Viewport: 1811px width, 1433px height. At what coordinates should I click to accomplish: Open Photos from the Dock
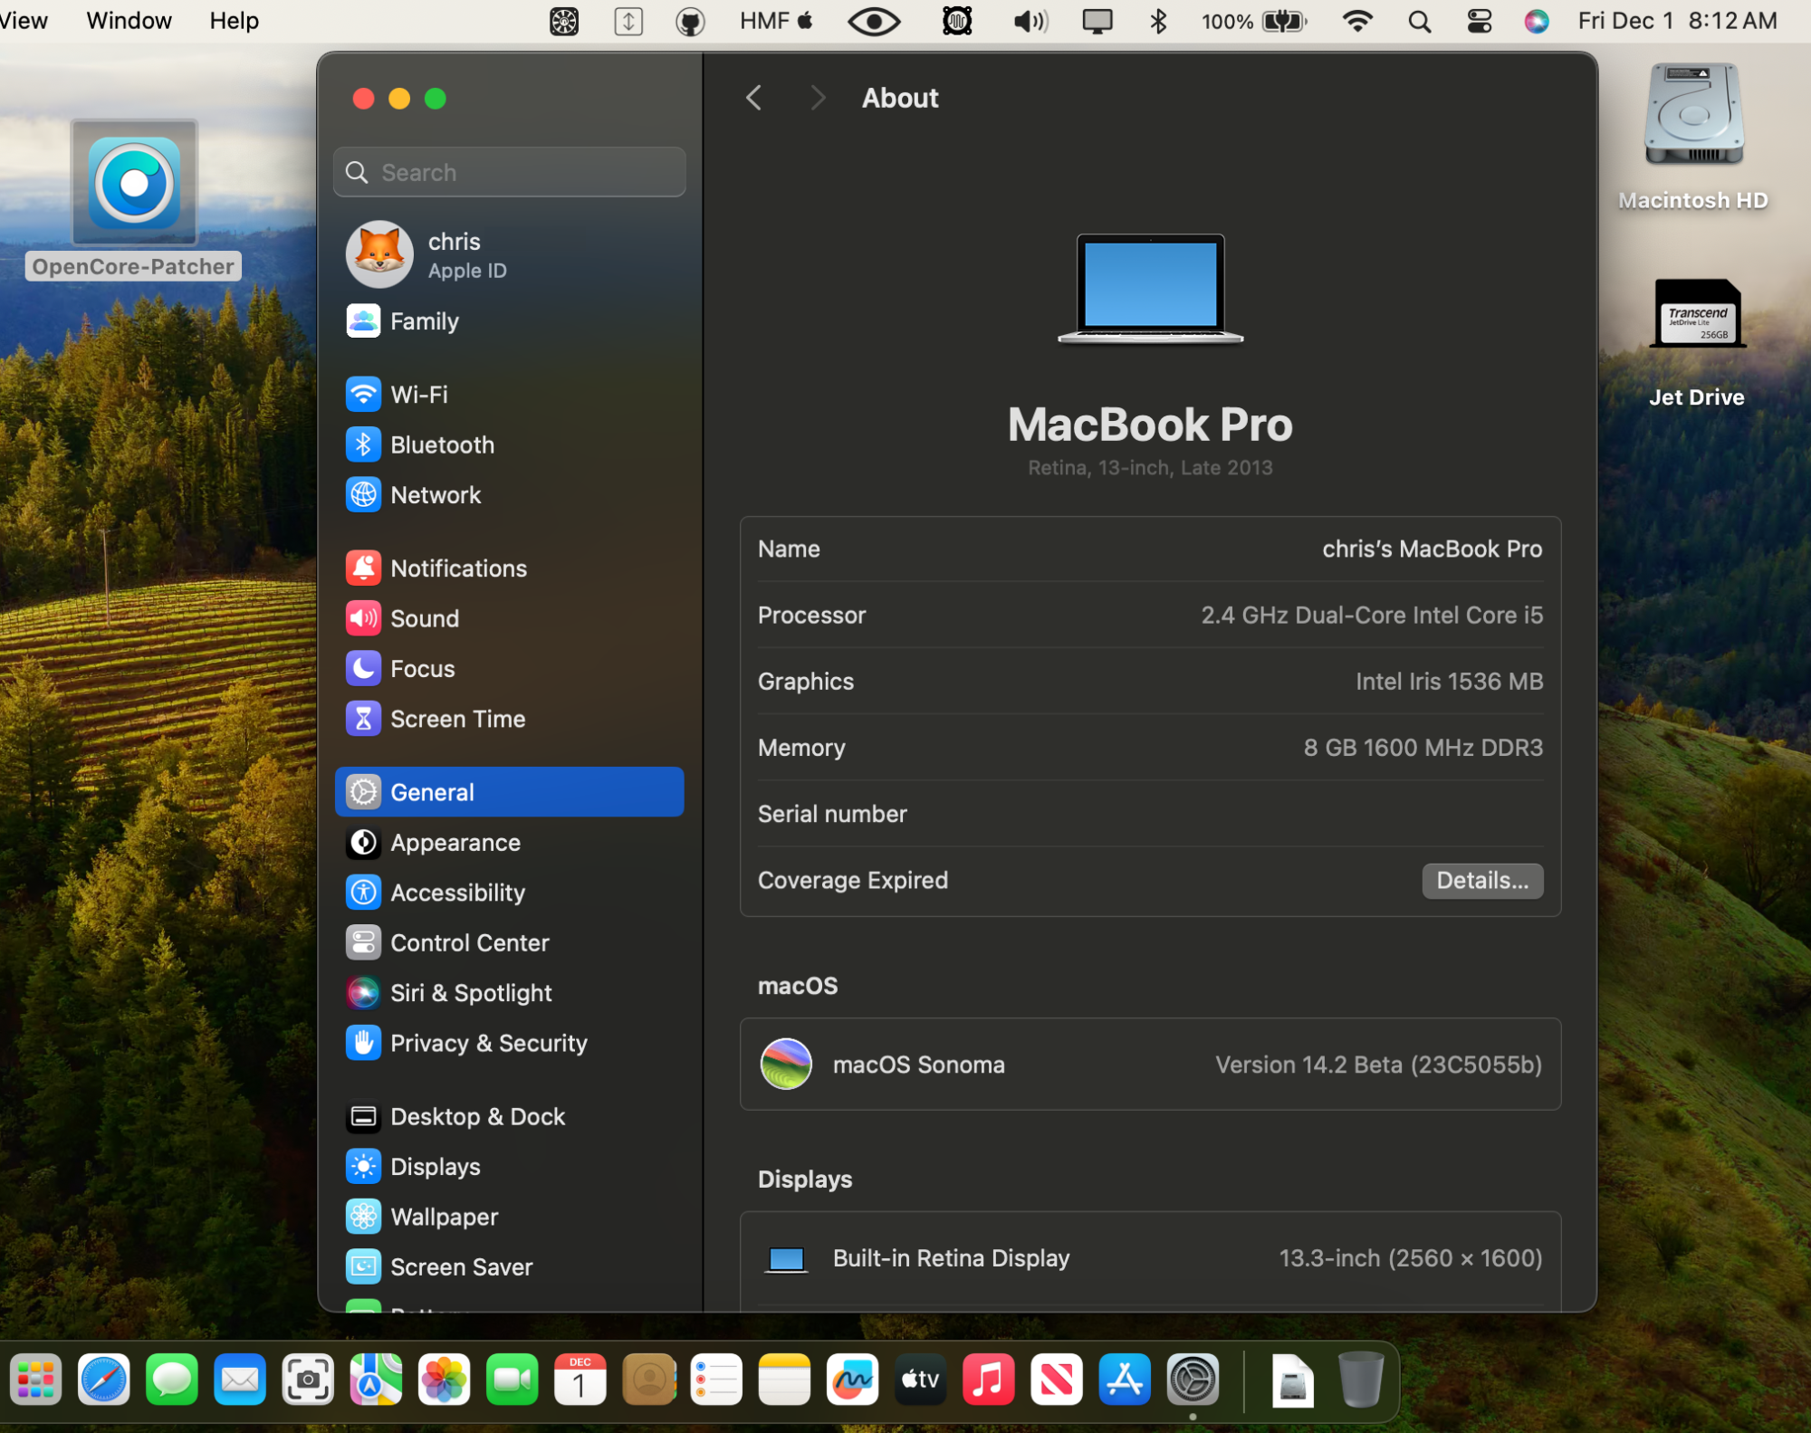point(445,1380)
